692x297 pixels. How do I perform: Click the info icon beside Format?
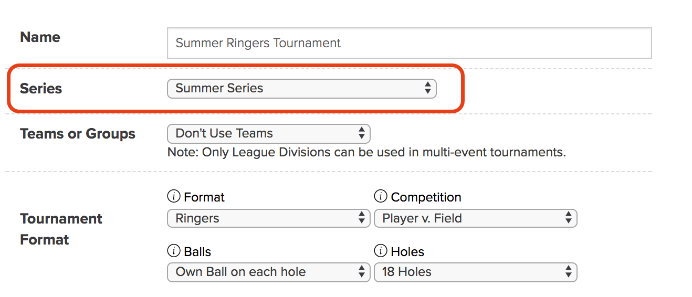(174, 197)
